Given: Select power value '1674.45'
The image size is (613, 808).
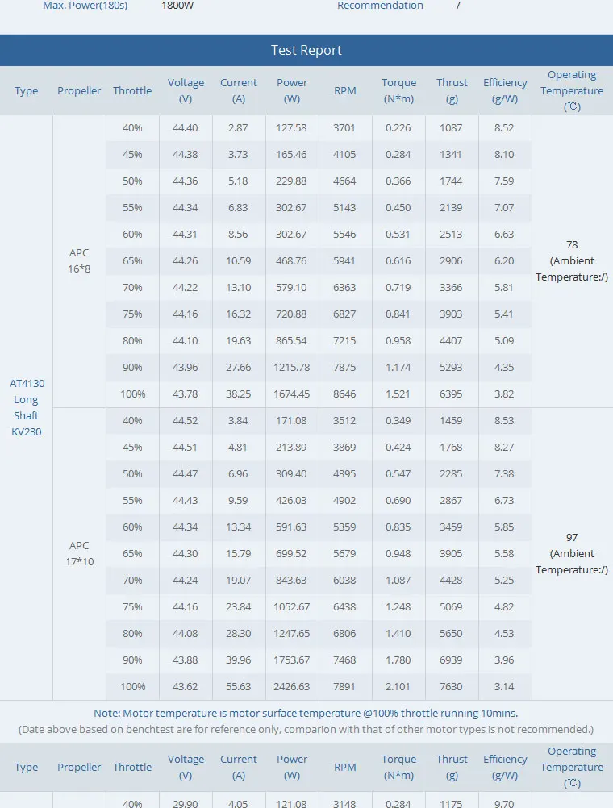Looking at the screenshot, I should [291, 394].
